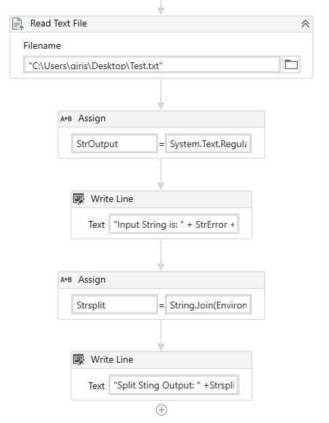Browse for file with folder icon
The width and height of the screenshot is (329, 423).
pyautogui.click(x=291, y=64)
